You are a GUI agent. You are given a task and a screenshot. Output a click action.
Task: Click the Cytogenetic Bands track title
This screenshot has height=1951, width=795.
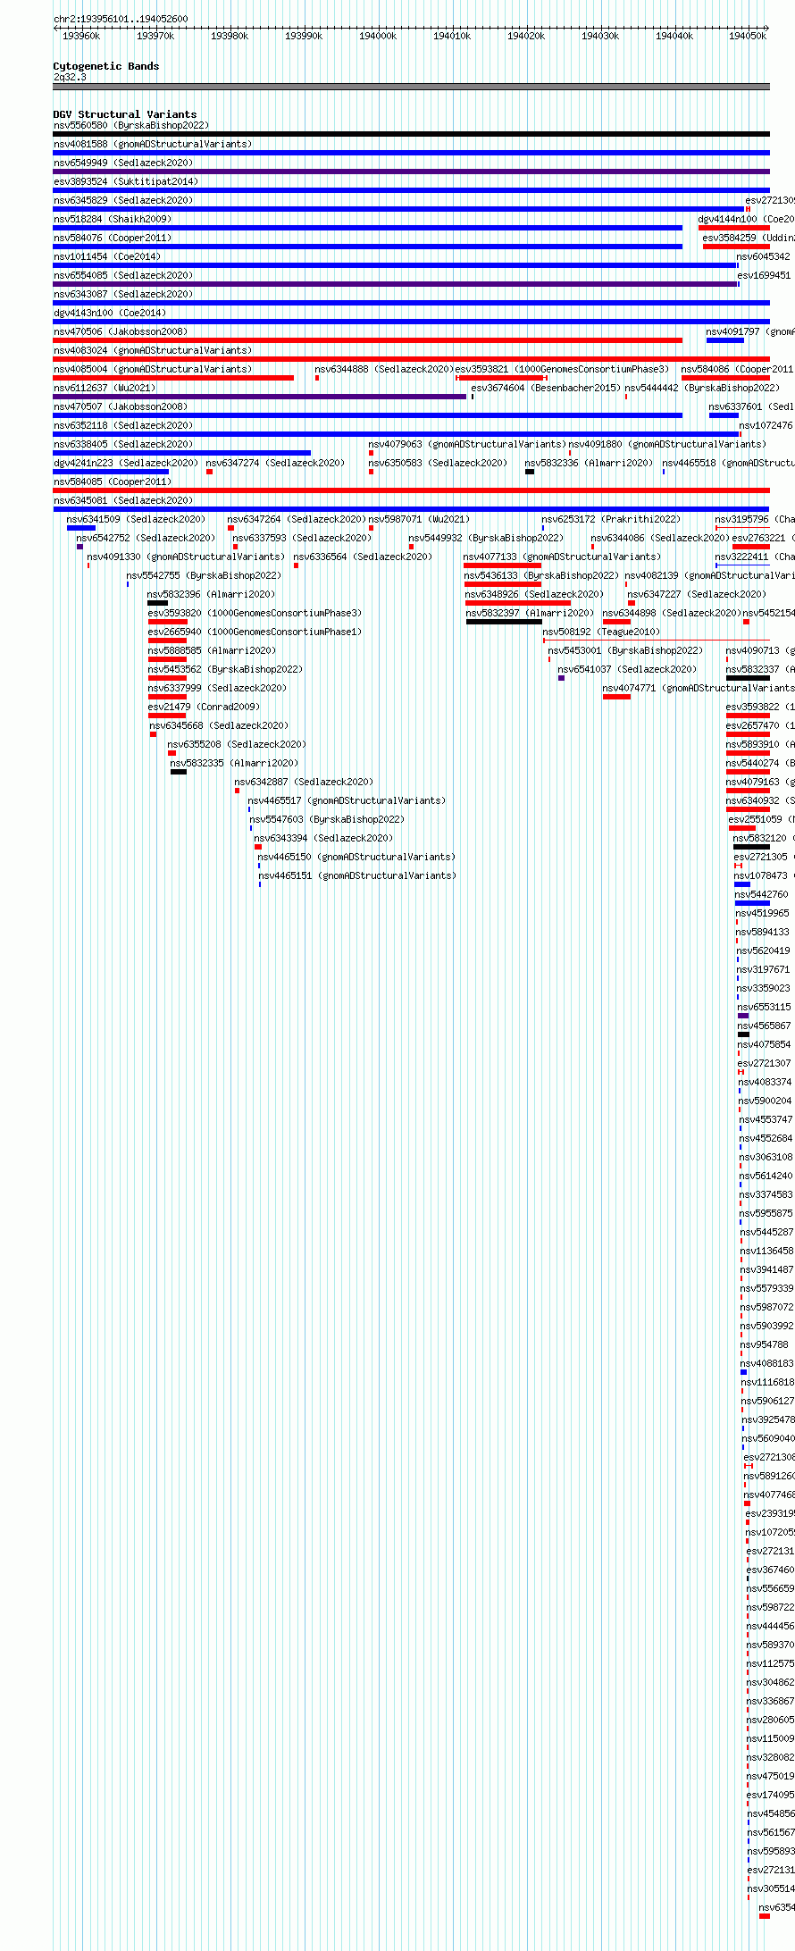106,66
